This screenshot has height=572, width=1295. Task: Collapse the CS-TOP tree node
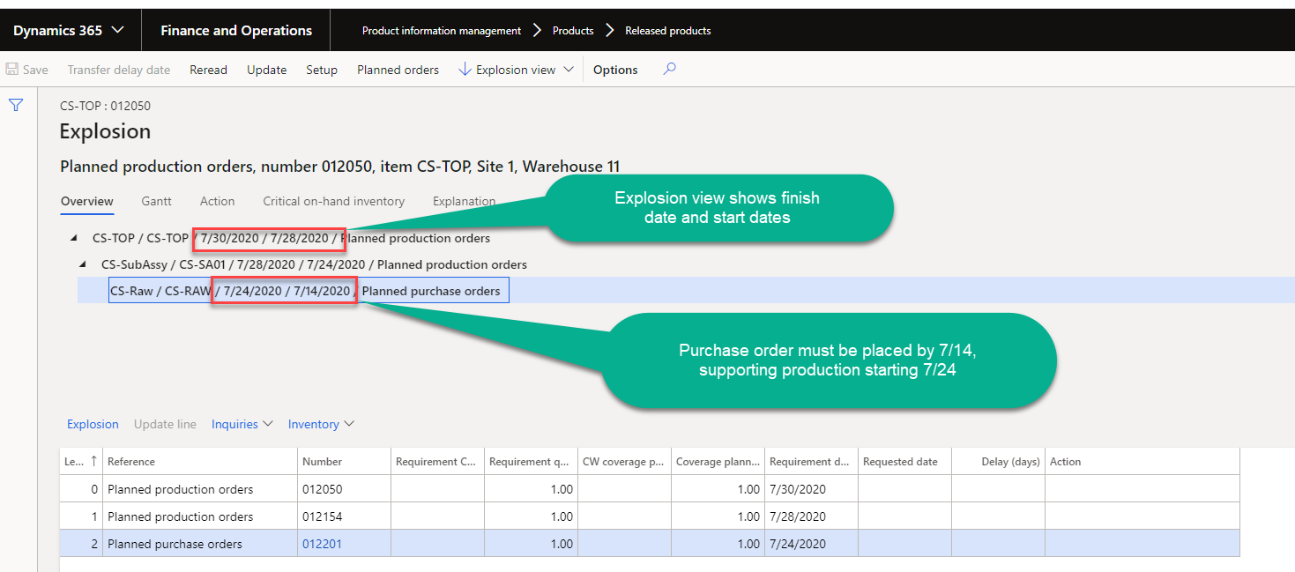tap(74, 238)
